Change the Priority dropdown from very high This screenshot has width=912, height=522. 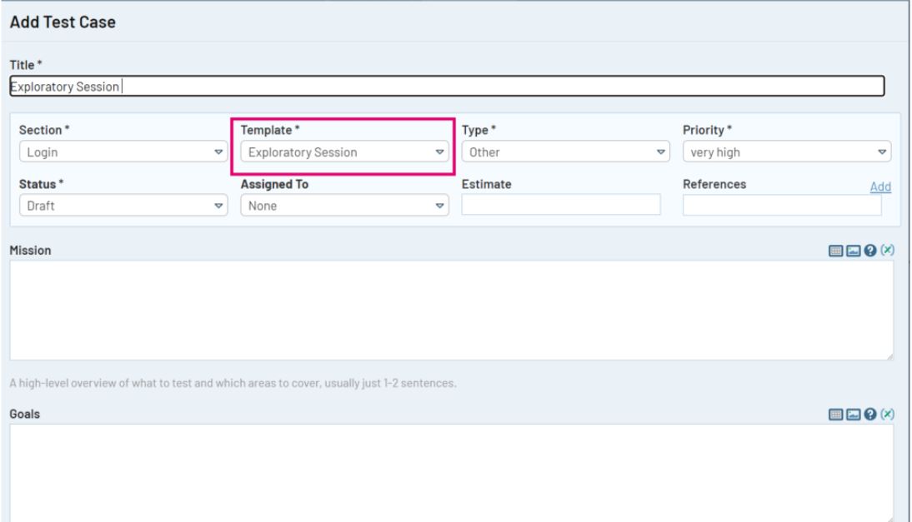click(786, 152)
